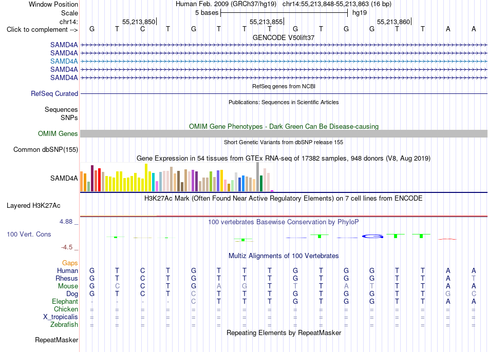Viewport: 488px width, 352px height.
Task: Click the GTEx Gene Expression track title
Action: (x=284, y=158)
